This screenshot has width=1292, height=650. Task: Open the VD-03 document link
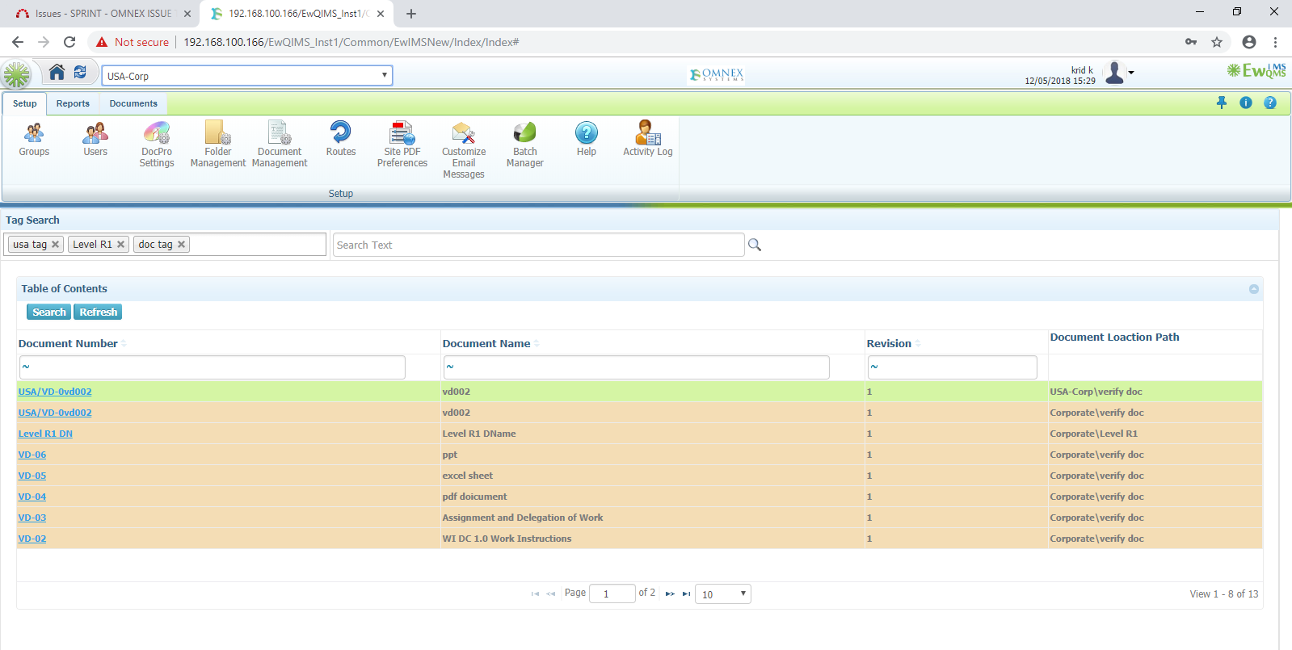[x=32, y=518]
